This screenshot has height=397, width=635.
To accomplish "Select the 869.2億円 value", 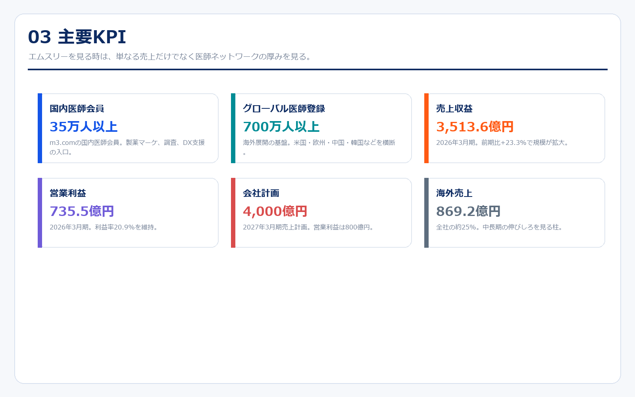I will (x=468, y=211).
